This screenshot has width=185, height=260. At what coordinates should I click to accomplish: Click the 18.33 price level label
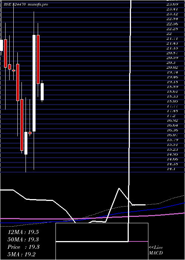click(172, 96)
